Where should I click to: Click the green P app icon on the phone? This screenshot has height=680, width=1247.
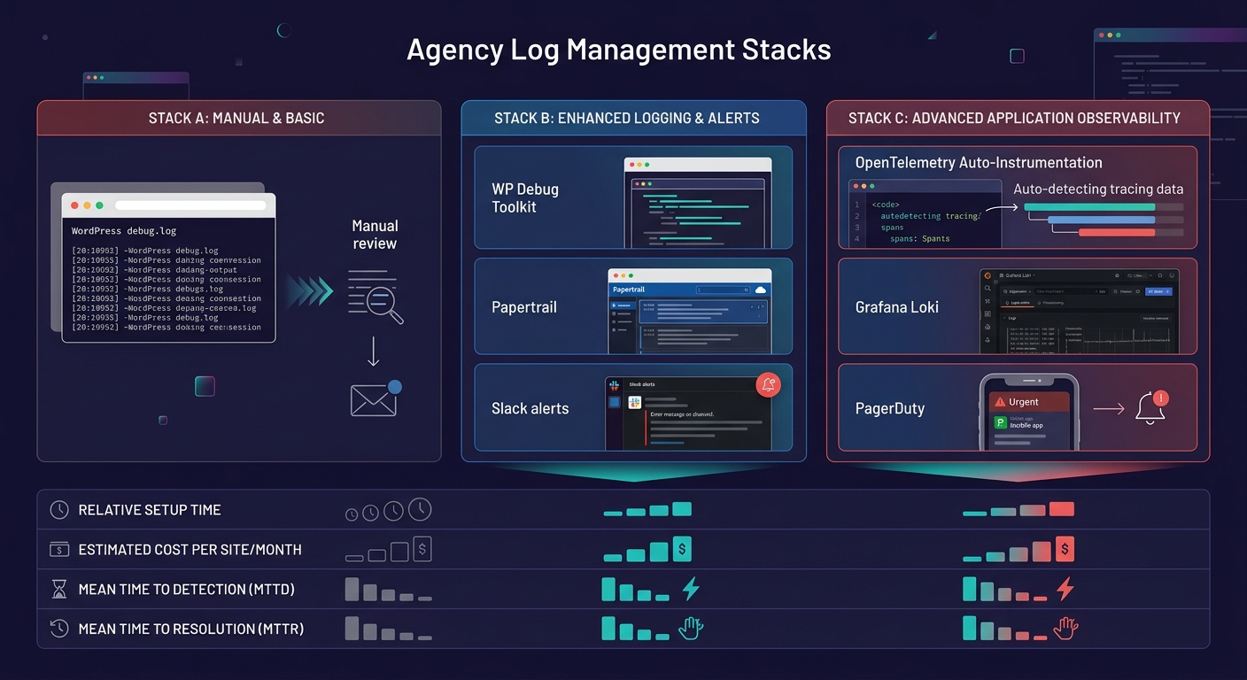tap(1001, 423)
